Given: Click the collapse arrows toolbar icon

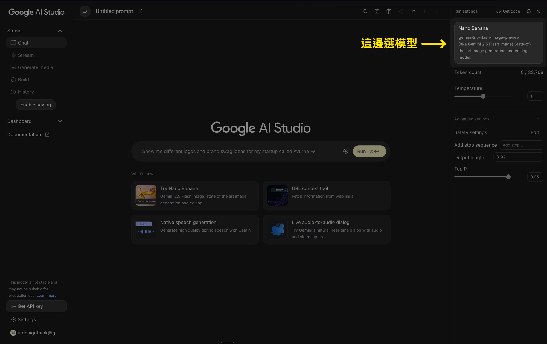Looking at the screenshot, I should (x=413, y=11).
